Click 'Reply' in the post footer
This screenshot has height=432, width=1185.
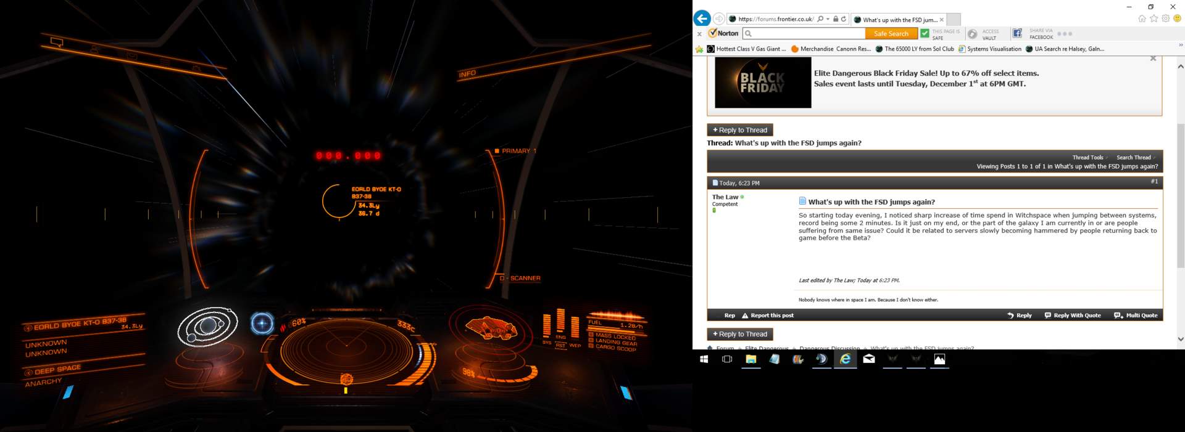(1020, 316)
